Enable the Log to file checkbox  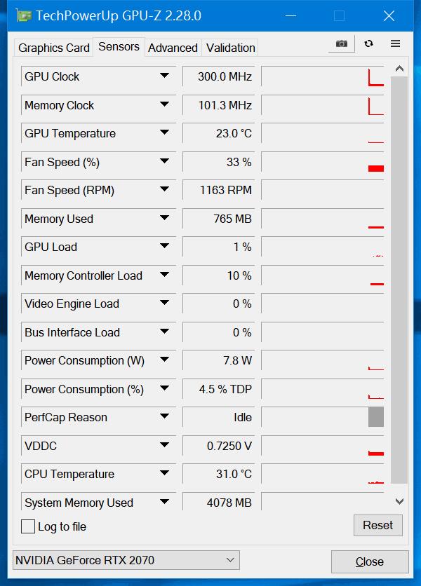tap(28, 526)
